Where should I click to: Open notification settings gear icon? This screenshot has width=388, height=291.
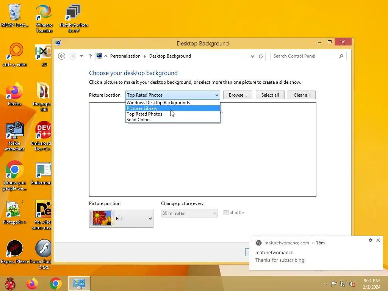371,240
